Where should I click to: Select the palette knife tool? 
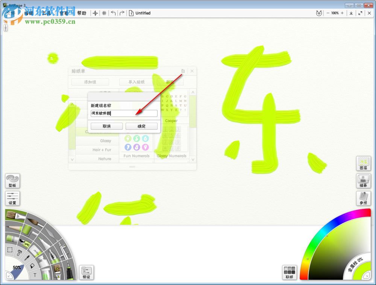[x=51, y=234]
